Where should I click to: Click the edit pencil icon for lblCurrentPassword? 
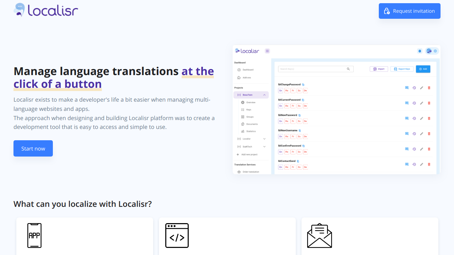coord(421,103)
